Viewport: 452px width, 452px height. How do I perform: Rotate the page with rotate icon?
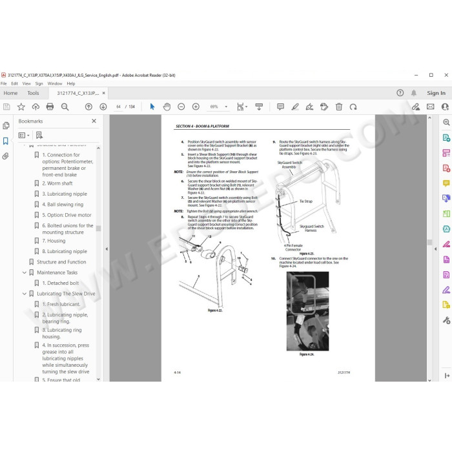353,107
